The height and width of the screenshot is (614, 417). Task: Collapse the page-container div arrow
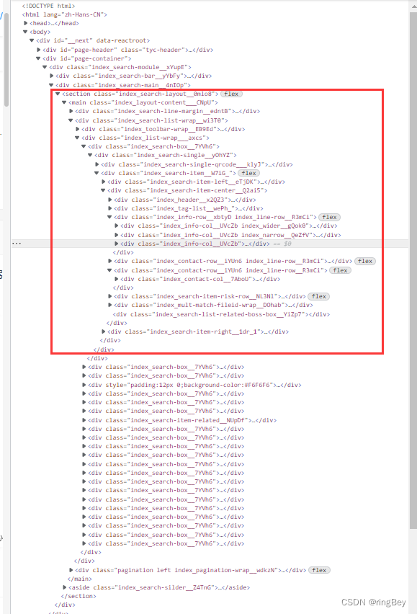[38, 58]
